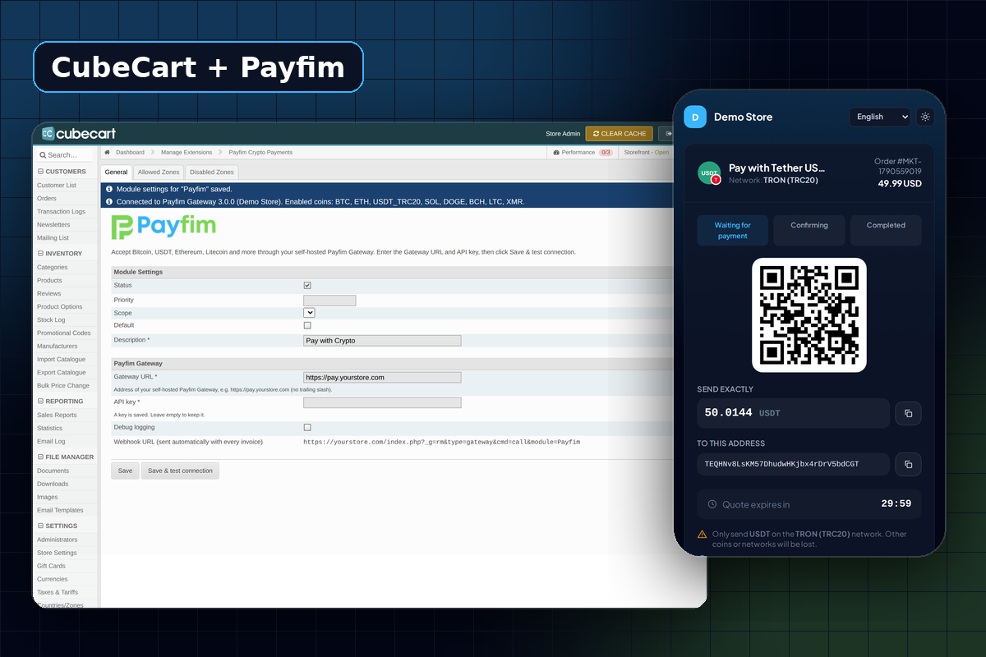
Task: Click the Demo Store 'D' avatar
Action: [695, 117]
